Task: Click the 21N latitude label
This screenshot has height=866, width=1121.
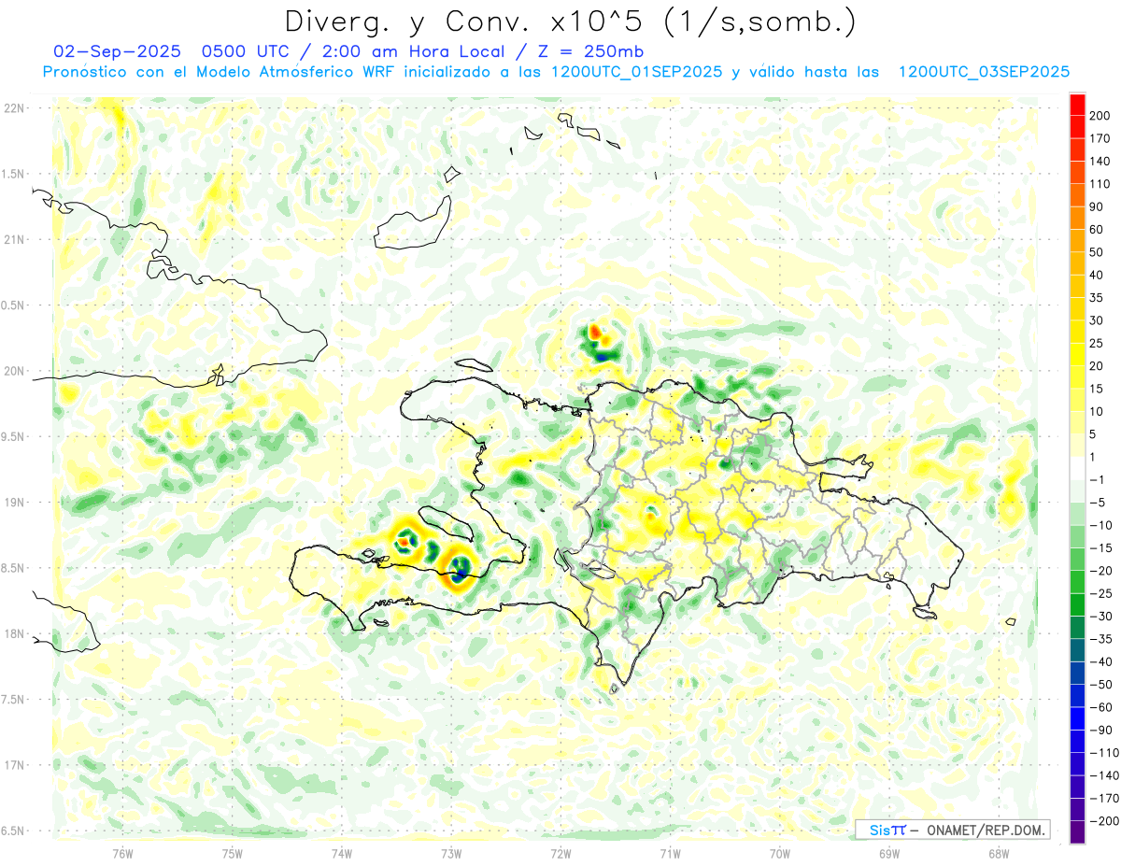Action: click(14, 239)
